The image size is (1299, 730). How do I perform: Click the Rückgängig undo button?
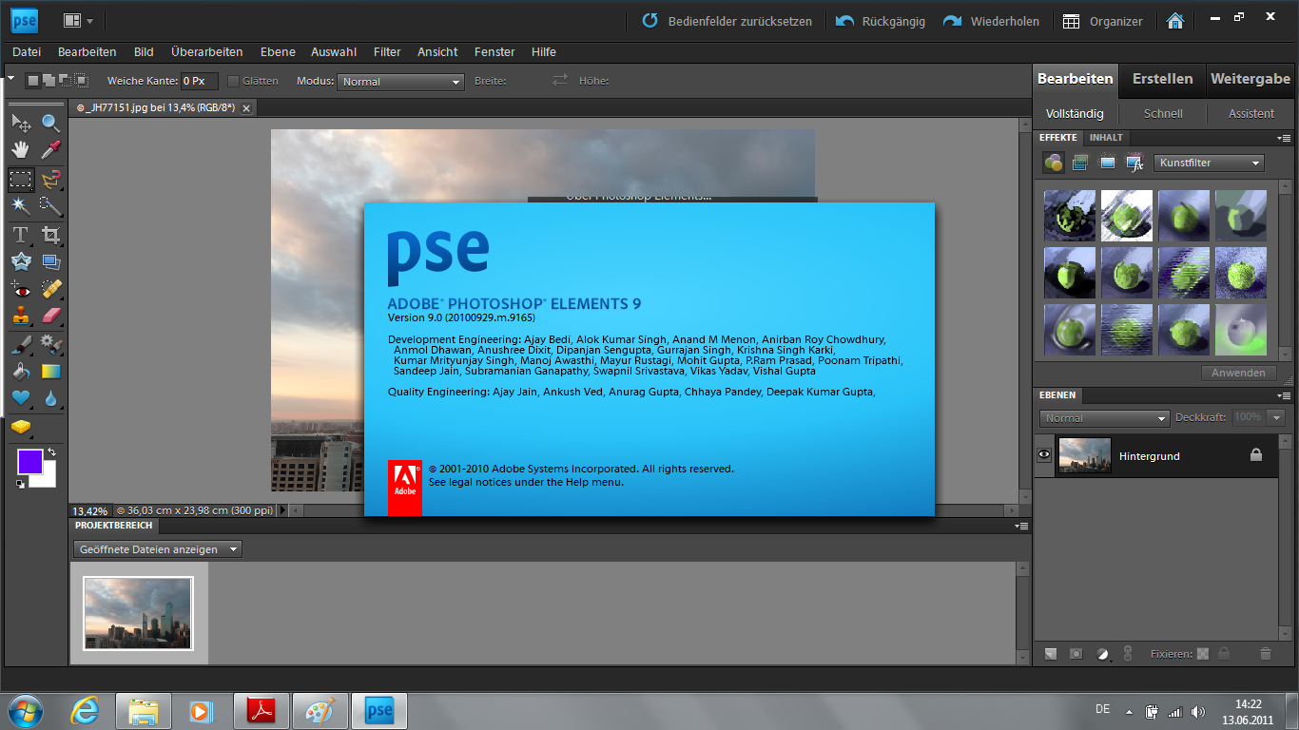[880, 21]
